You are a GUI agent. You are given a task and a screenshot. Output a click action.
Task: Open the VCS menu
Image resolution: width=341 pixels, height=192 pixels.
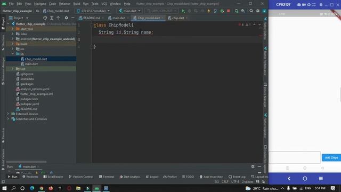pos(104,4)
